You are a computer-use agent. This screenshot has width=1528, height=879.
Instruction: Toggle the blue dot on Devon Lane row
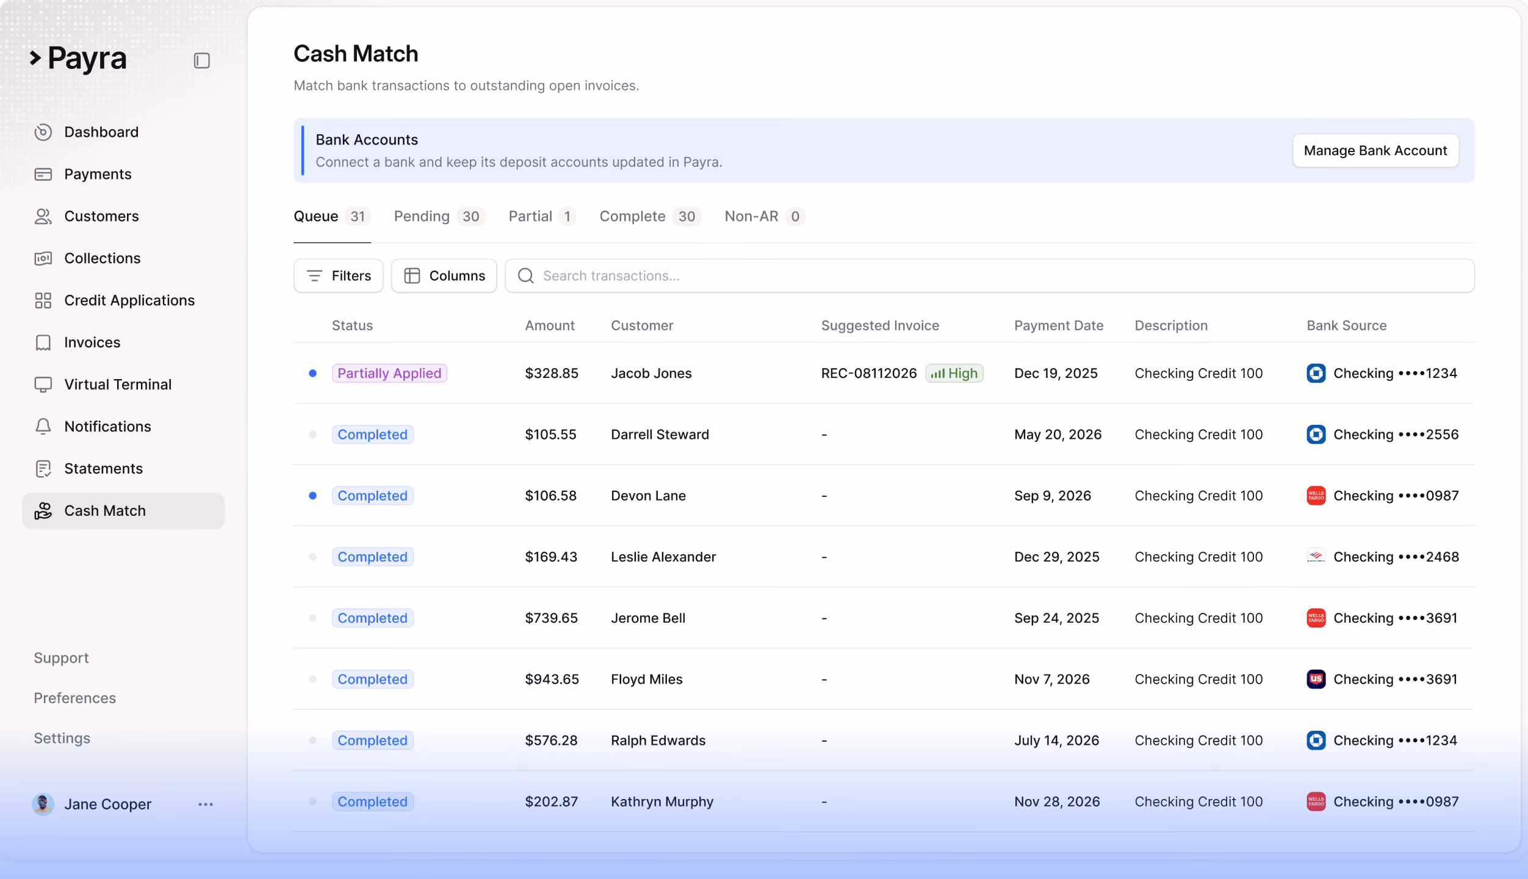tap(312, 496)
